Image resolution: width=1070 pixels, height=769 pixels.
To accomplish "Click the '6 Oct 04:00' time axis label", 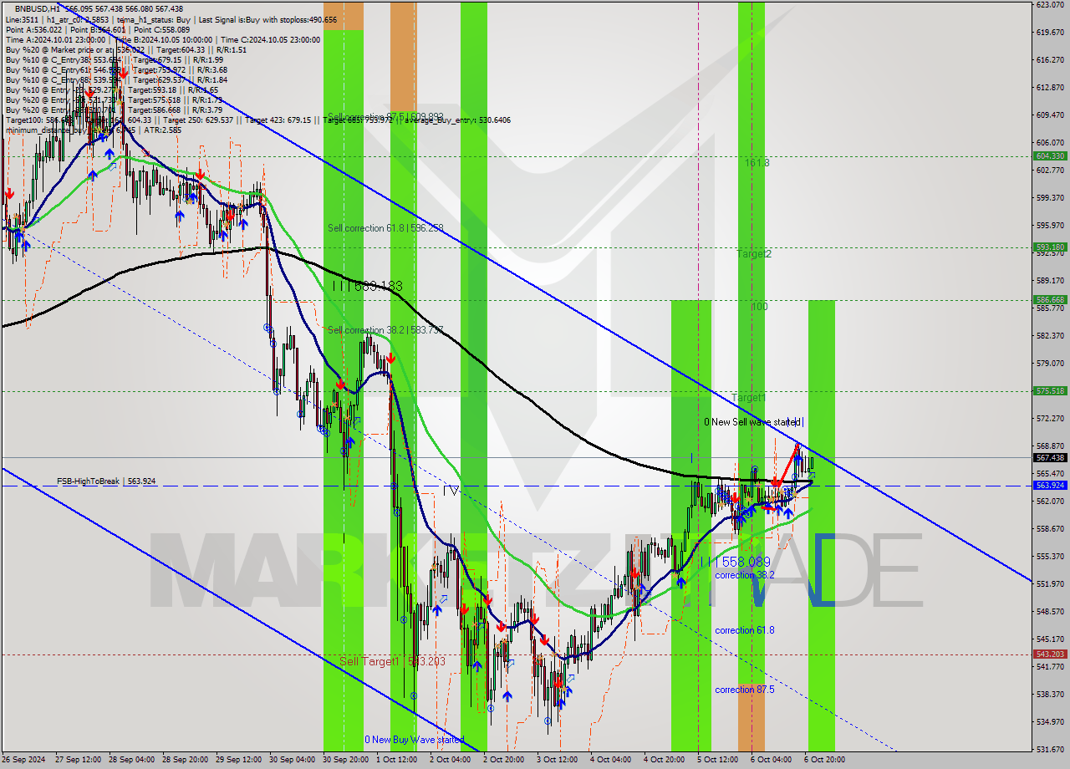I will [772, 760].
